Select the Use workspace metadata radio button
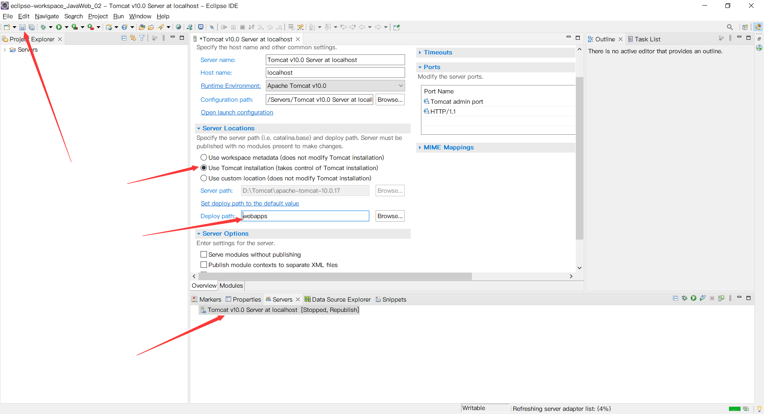The width and height of the screenshot is (764, 414). click(x=204, y=157)
